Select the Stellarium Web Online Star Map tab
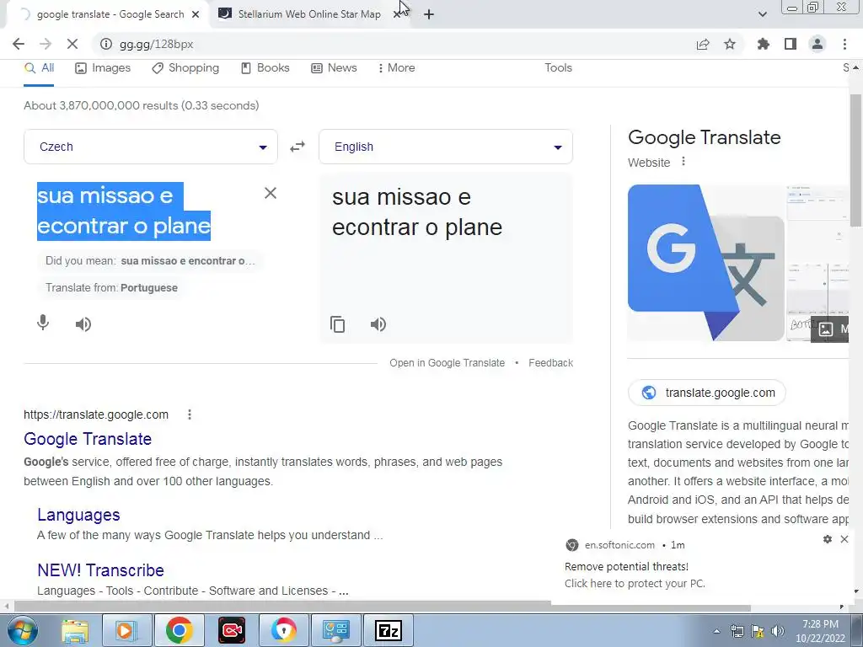The image size is (863, 647). (308, 14)
